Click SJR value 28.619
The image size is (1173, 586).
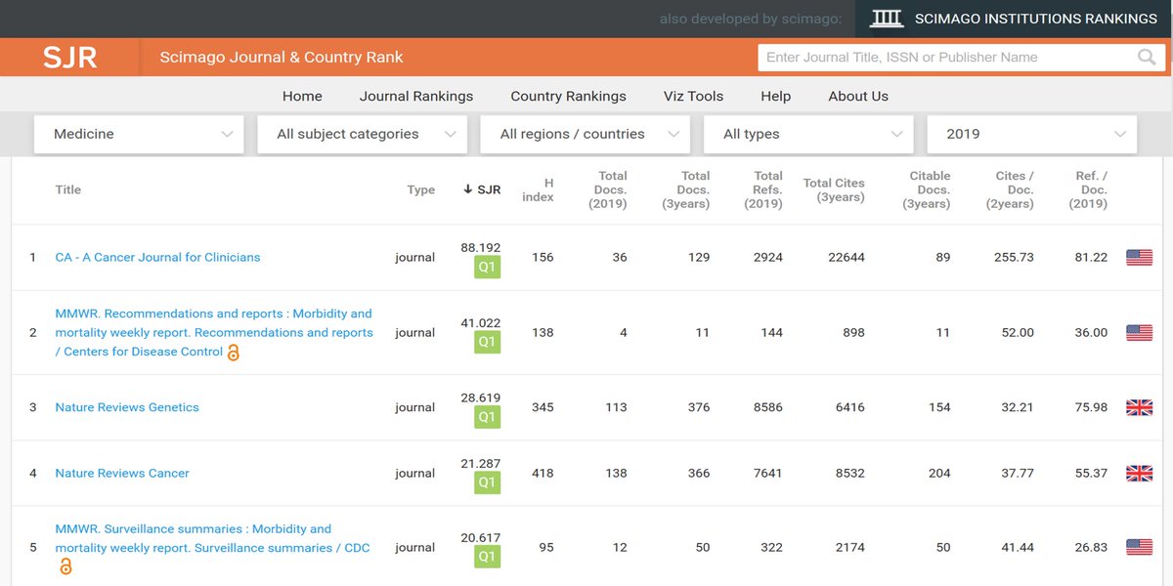pos(481,398)
